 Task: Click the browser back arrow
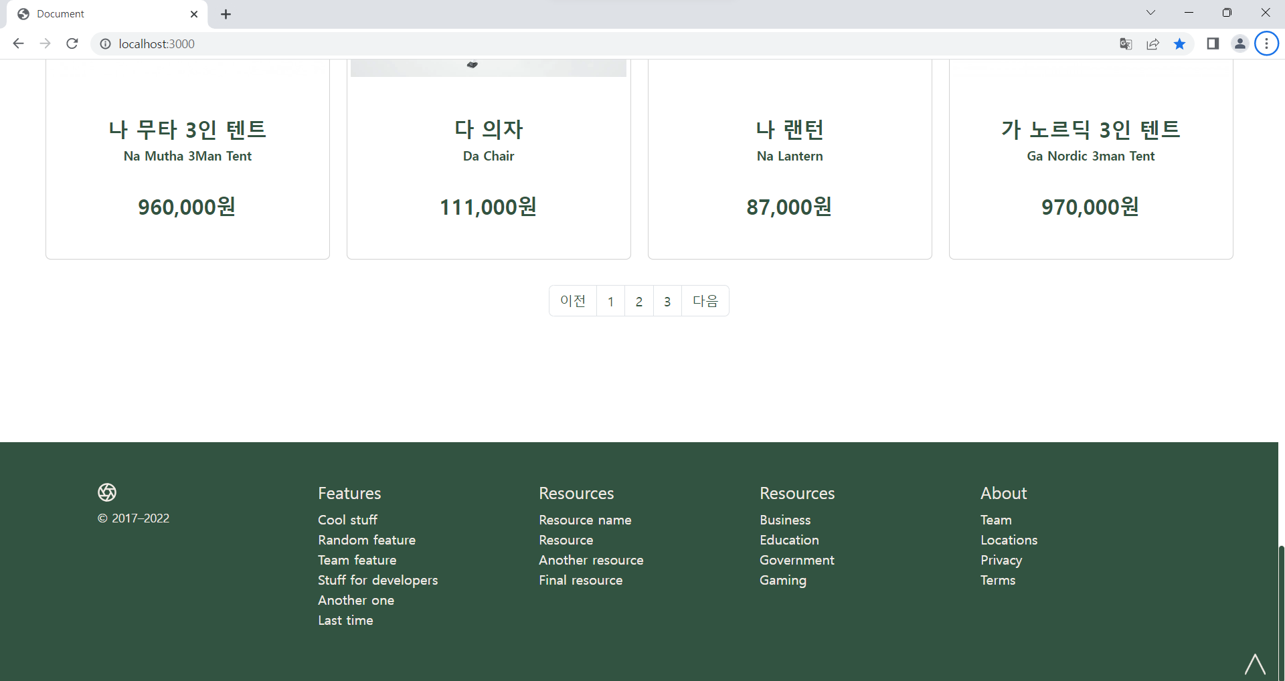[x=18, y=43]
